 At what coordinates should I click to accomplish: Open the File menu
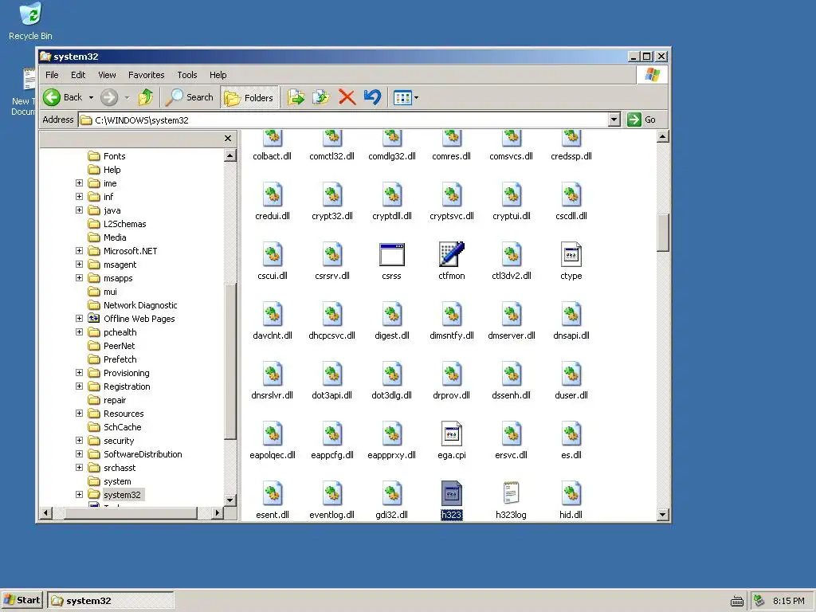tap(52, 75)
